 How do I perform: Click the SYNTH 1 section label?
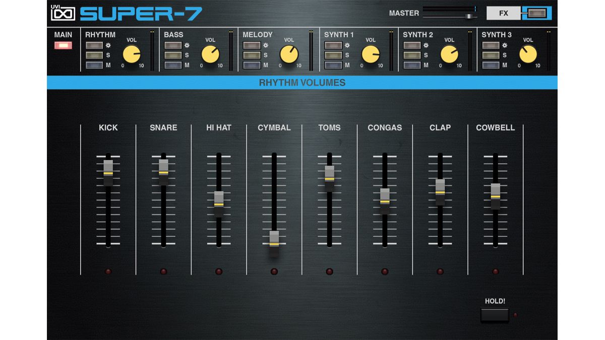(339, 35)
